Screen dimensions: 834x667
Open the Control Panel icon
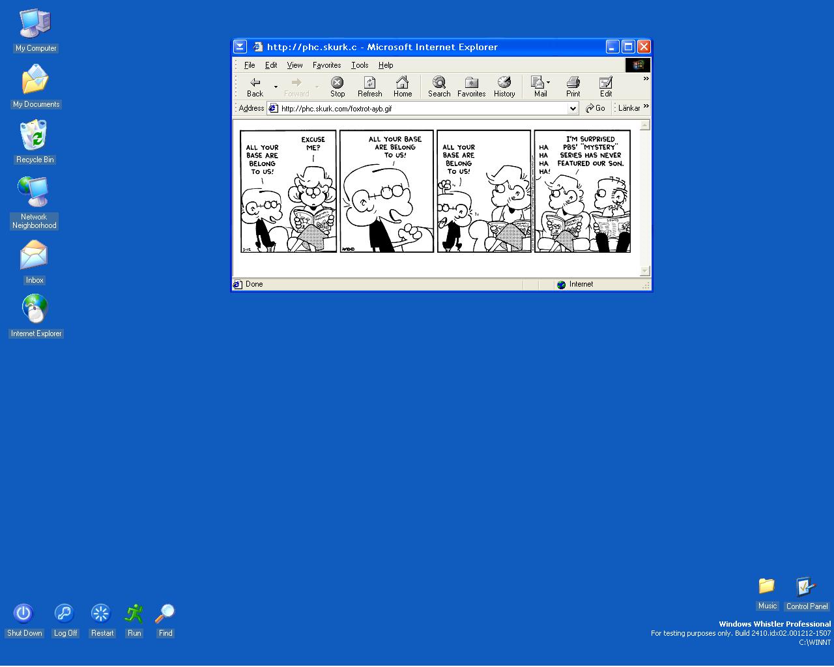click(x=807, y=593)
